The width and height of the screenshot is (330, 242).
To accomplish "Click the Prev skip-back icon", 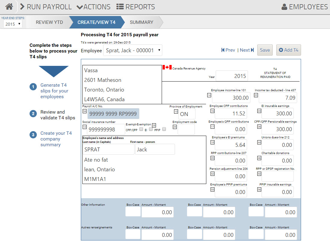I will (222, 50).
